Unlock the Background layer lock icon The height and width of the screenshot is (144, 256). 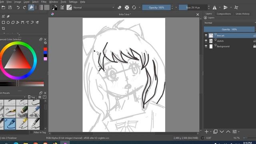(254, 46)
